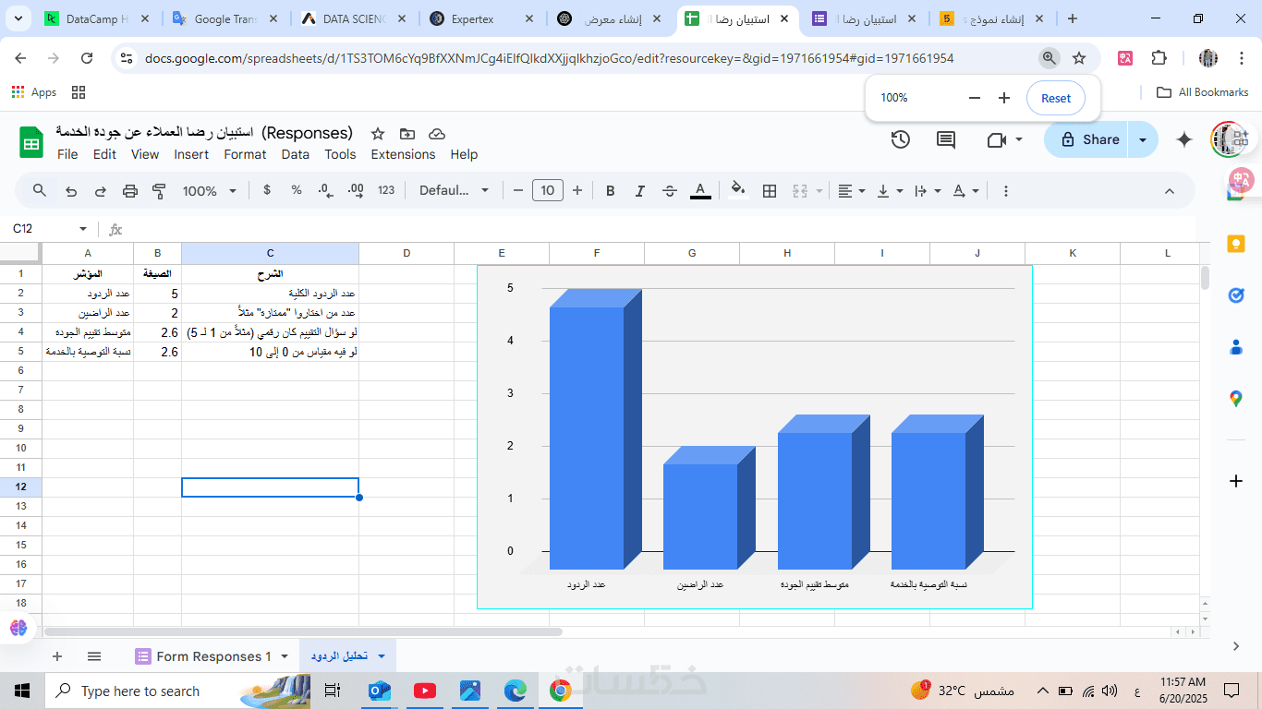This screenshot has height=709, width=1262.
Task: Open the text rotation dropdown
Action: coord(965,191)
